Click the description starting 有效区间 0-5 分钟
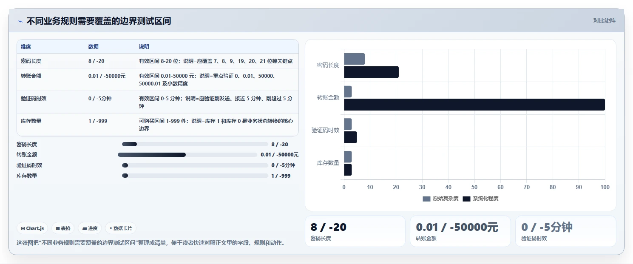633x264 pixels. 216,102
